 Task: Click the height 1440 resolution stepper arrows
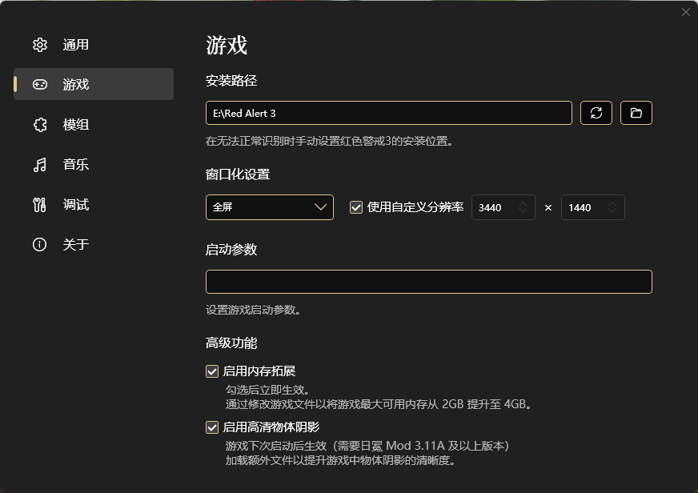coord(612,207)
